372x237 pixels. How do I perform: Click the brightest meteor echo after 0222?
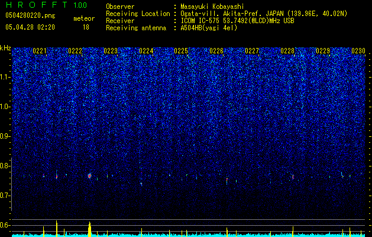(x=89, y=176)
